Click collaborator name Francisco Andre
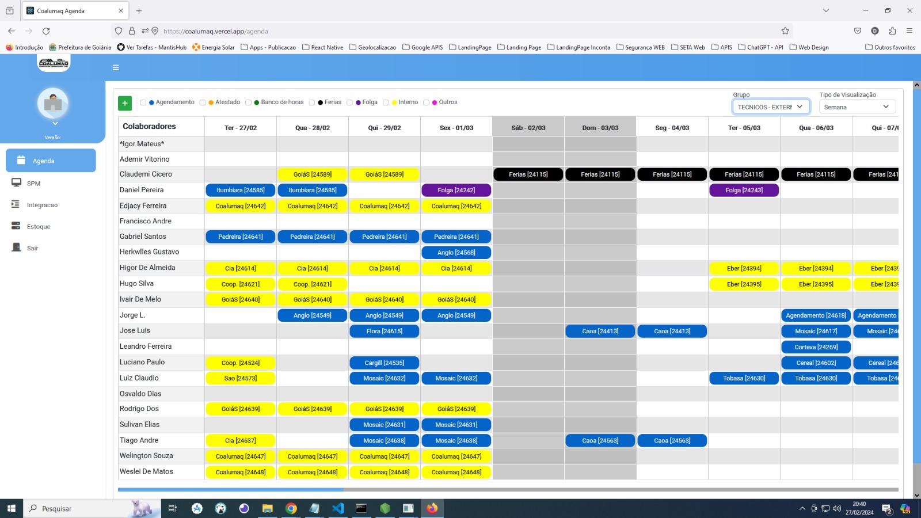 tap(146, 221)
